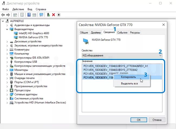Click the Системные устройства icon

(11, 98)
